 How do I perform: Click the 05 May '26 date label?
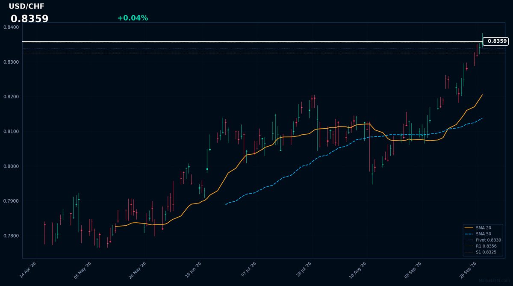pos(83,270)
